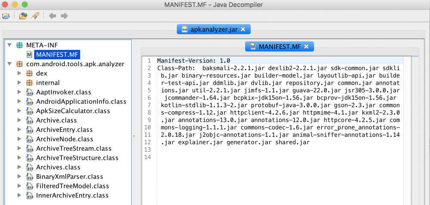Select MANIFEST.MF in the tree
The height and width of the screenshot is (205, 430).
tap(57, 55)
